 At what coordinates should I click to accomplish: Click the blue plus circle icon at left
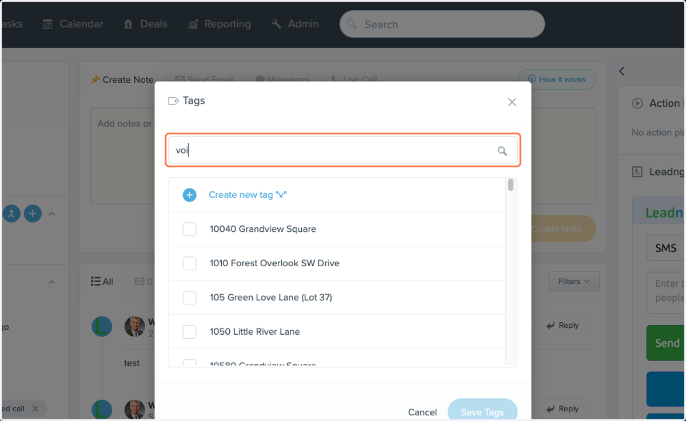pyautogui.click(x=33, y=214)
